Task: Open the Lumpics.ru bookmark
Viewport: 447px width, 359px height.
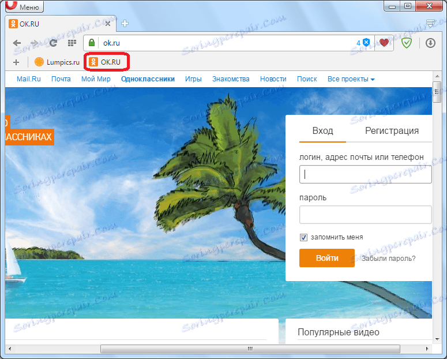Action: 57,62
